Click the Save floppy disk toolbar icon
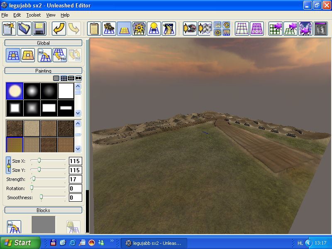The width and height of the screenshot is (332, 249). (39, 29)
